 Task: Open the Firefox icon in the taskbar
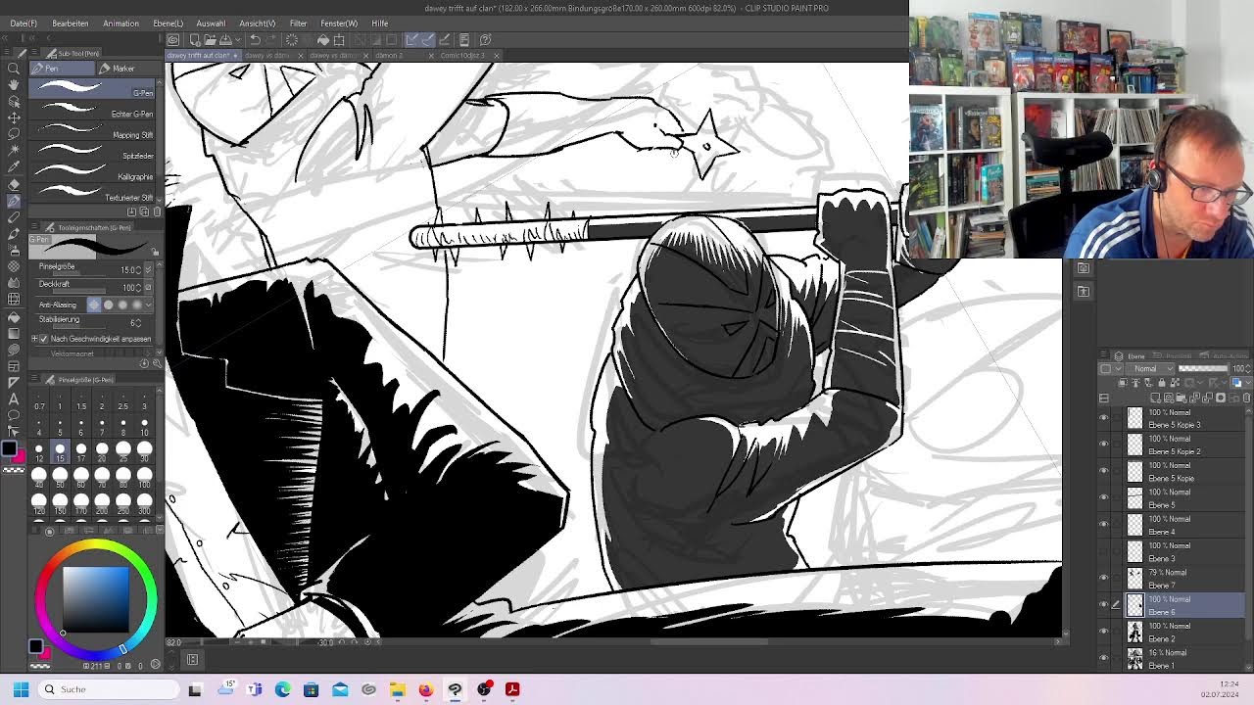coord(426,689)
